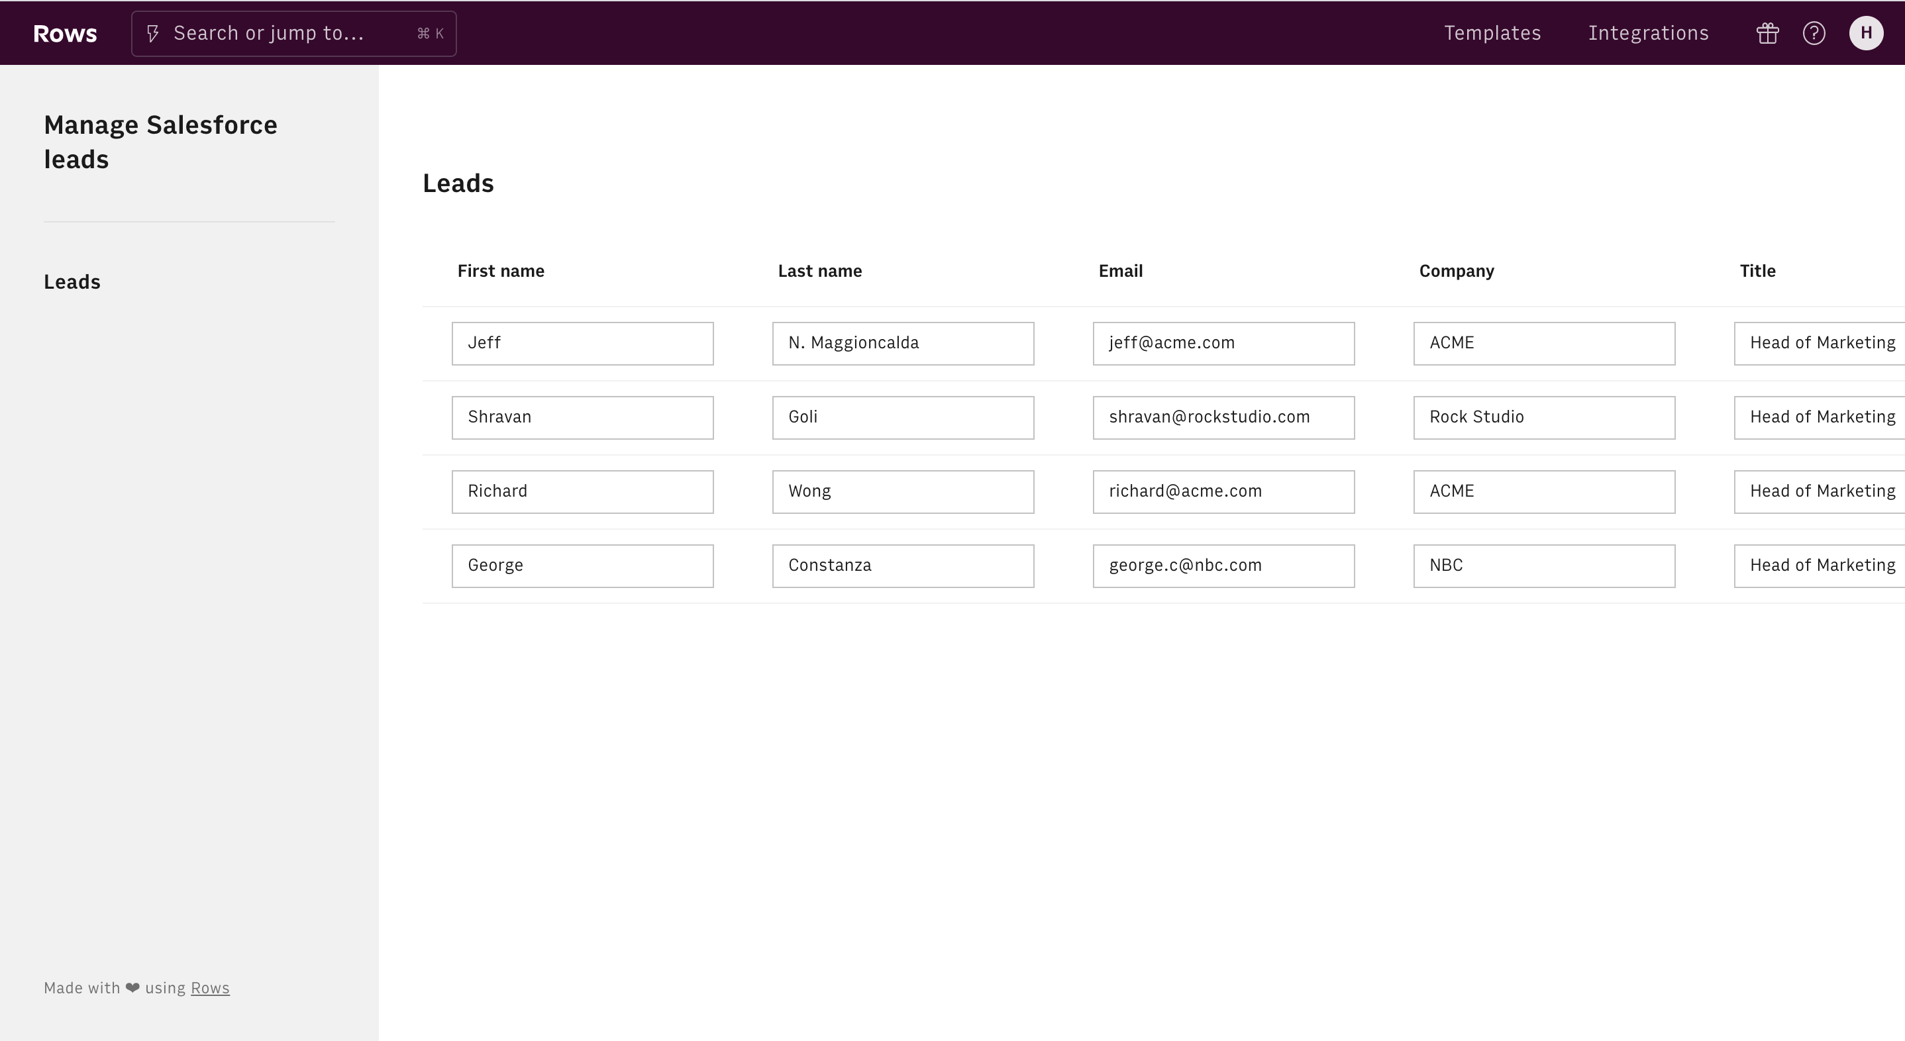Edit Head of Marketing title in George's row
1905x1041 pixels.
coord(1819,566)
